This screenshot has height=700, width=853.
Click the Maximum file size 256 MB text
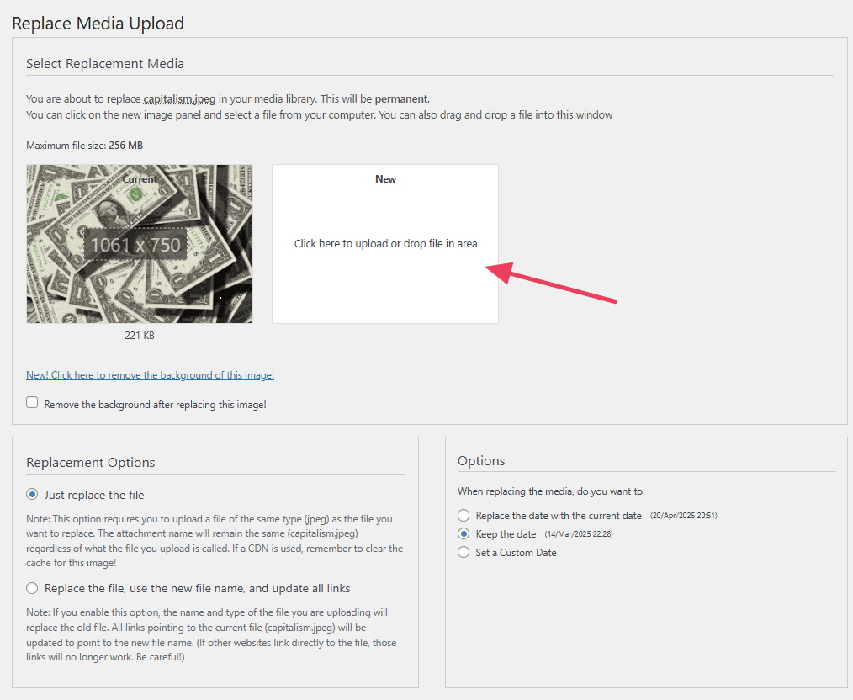(85, 146)
